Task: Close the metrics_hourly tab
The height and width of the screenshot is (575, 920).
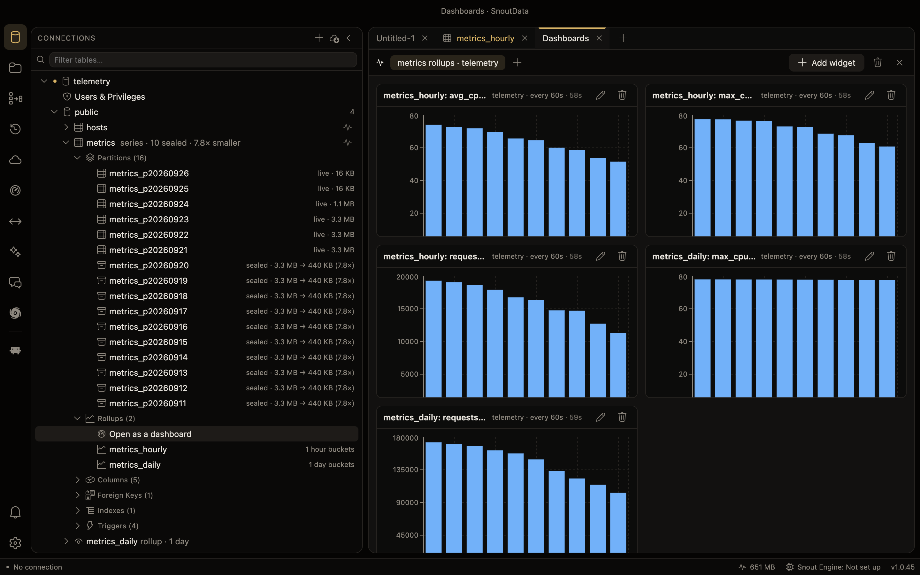Action: (x=525, y=38)
